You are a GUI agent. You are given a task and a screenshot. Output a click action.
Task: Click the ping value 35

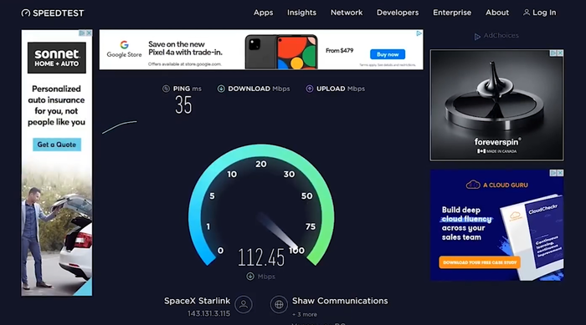click(183, 104)
